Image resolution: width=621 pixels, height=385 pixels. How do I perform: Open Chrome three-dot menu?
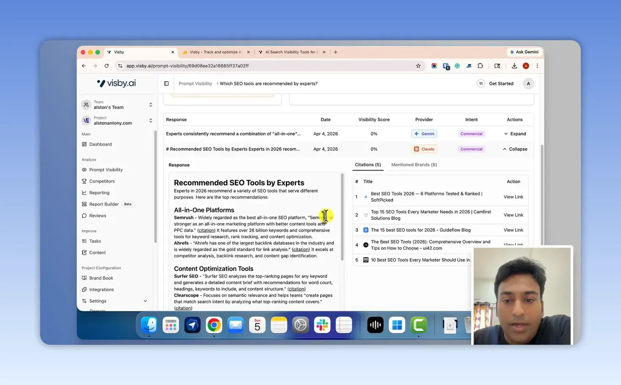[x=537, y=66]
